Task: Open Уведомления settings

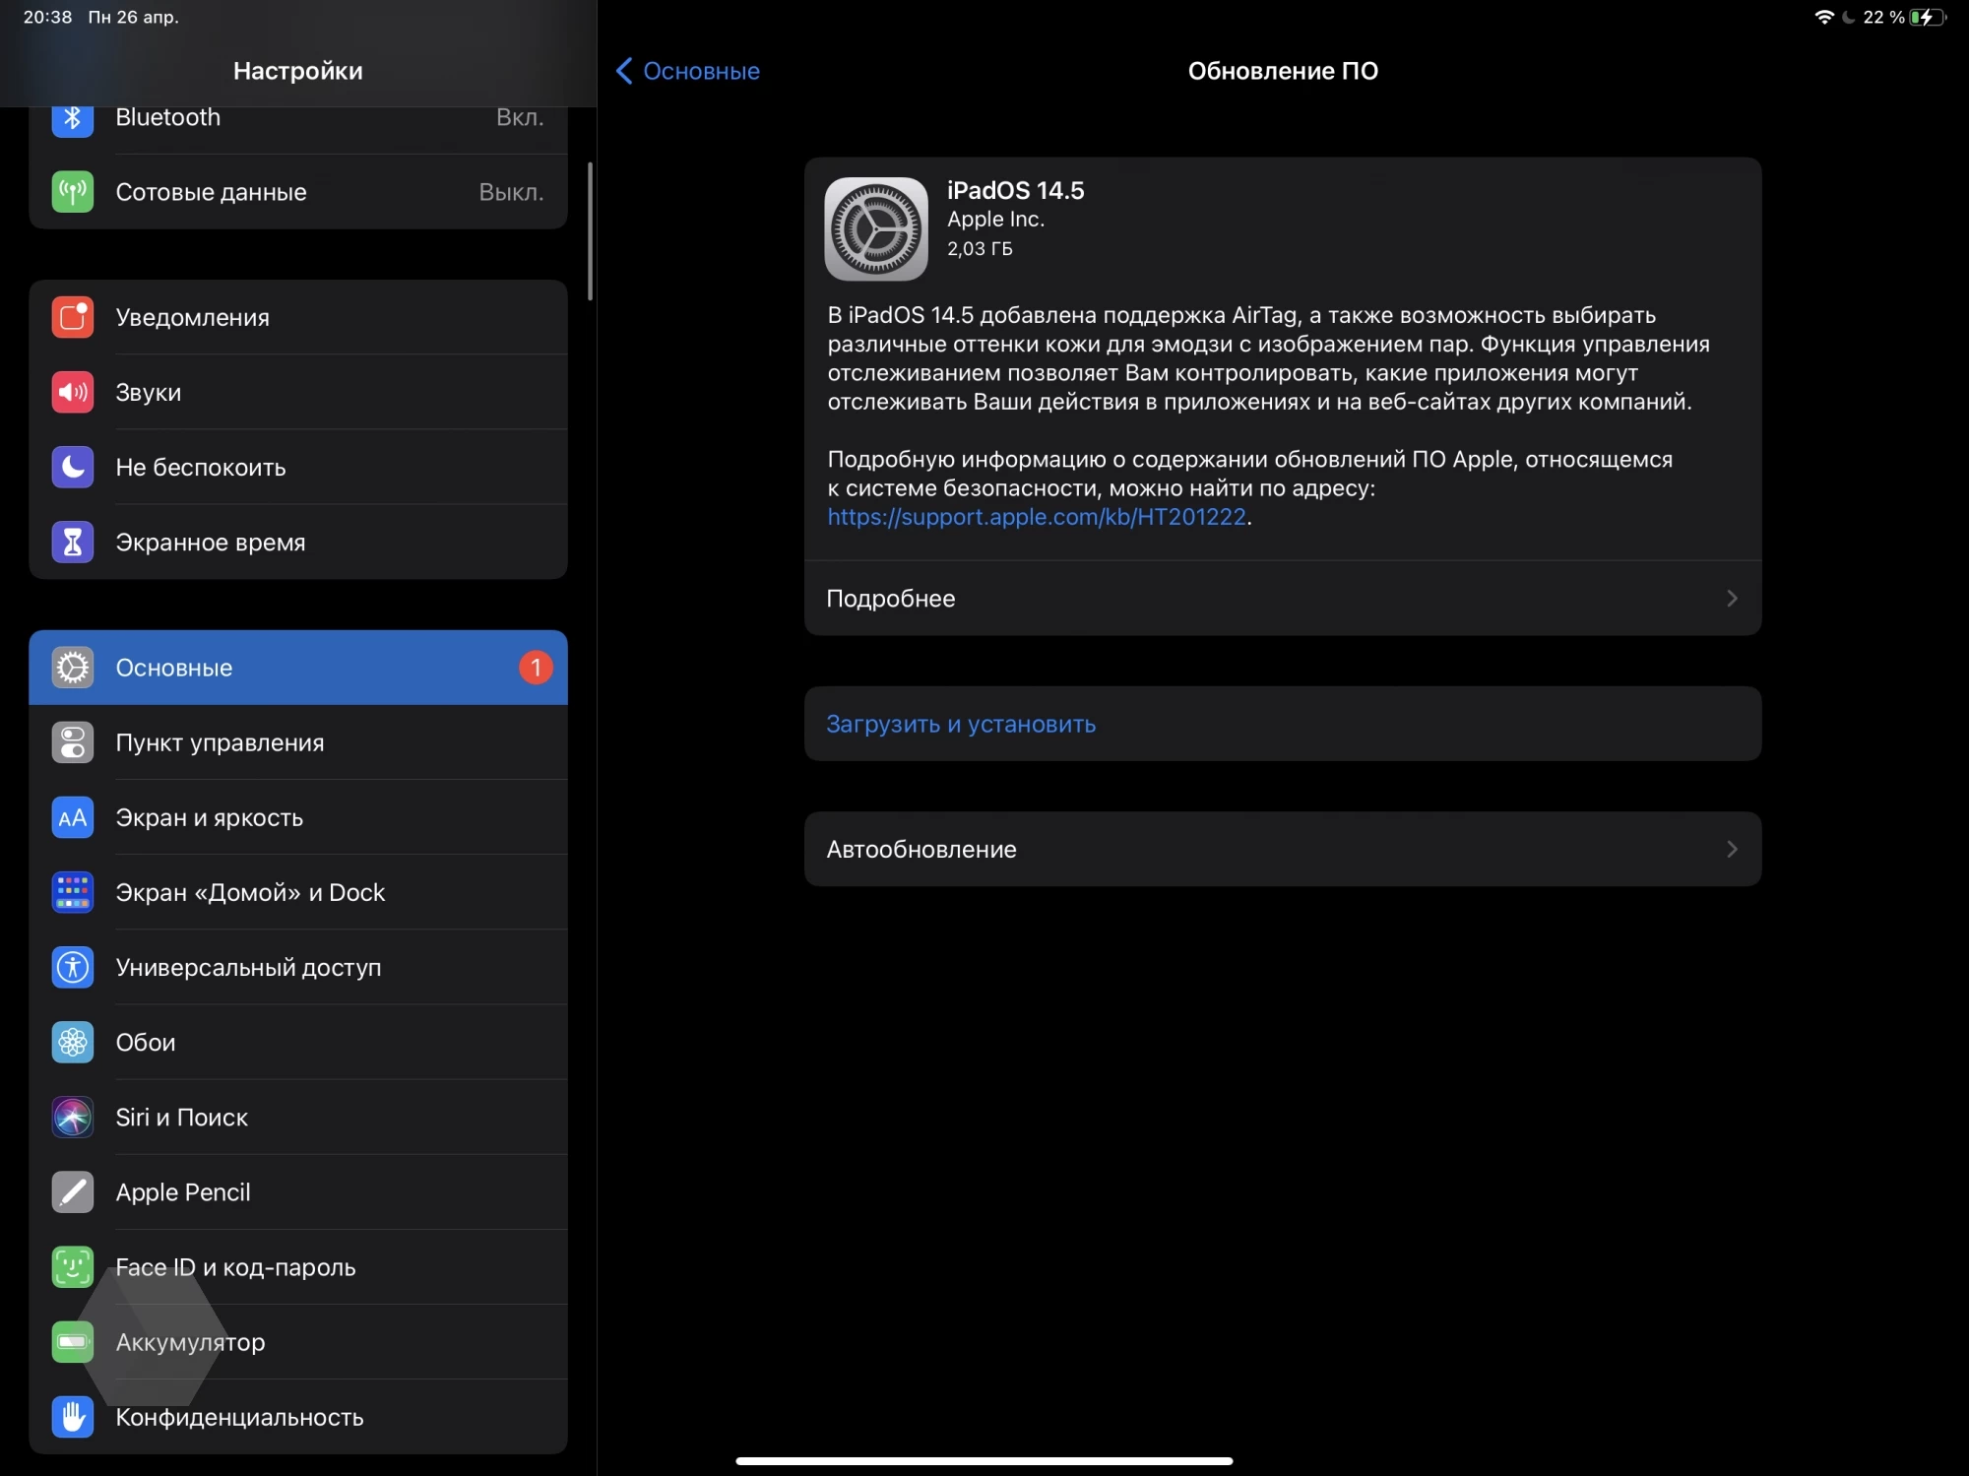Action: [x=298, y=317]
